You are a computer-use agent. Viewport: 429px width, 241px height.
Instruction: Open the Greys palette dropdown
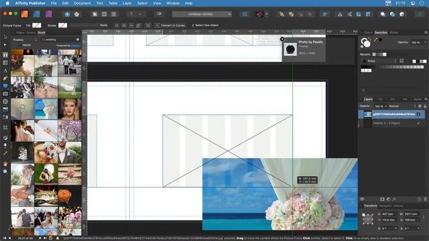tap(379, 61)
